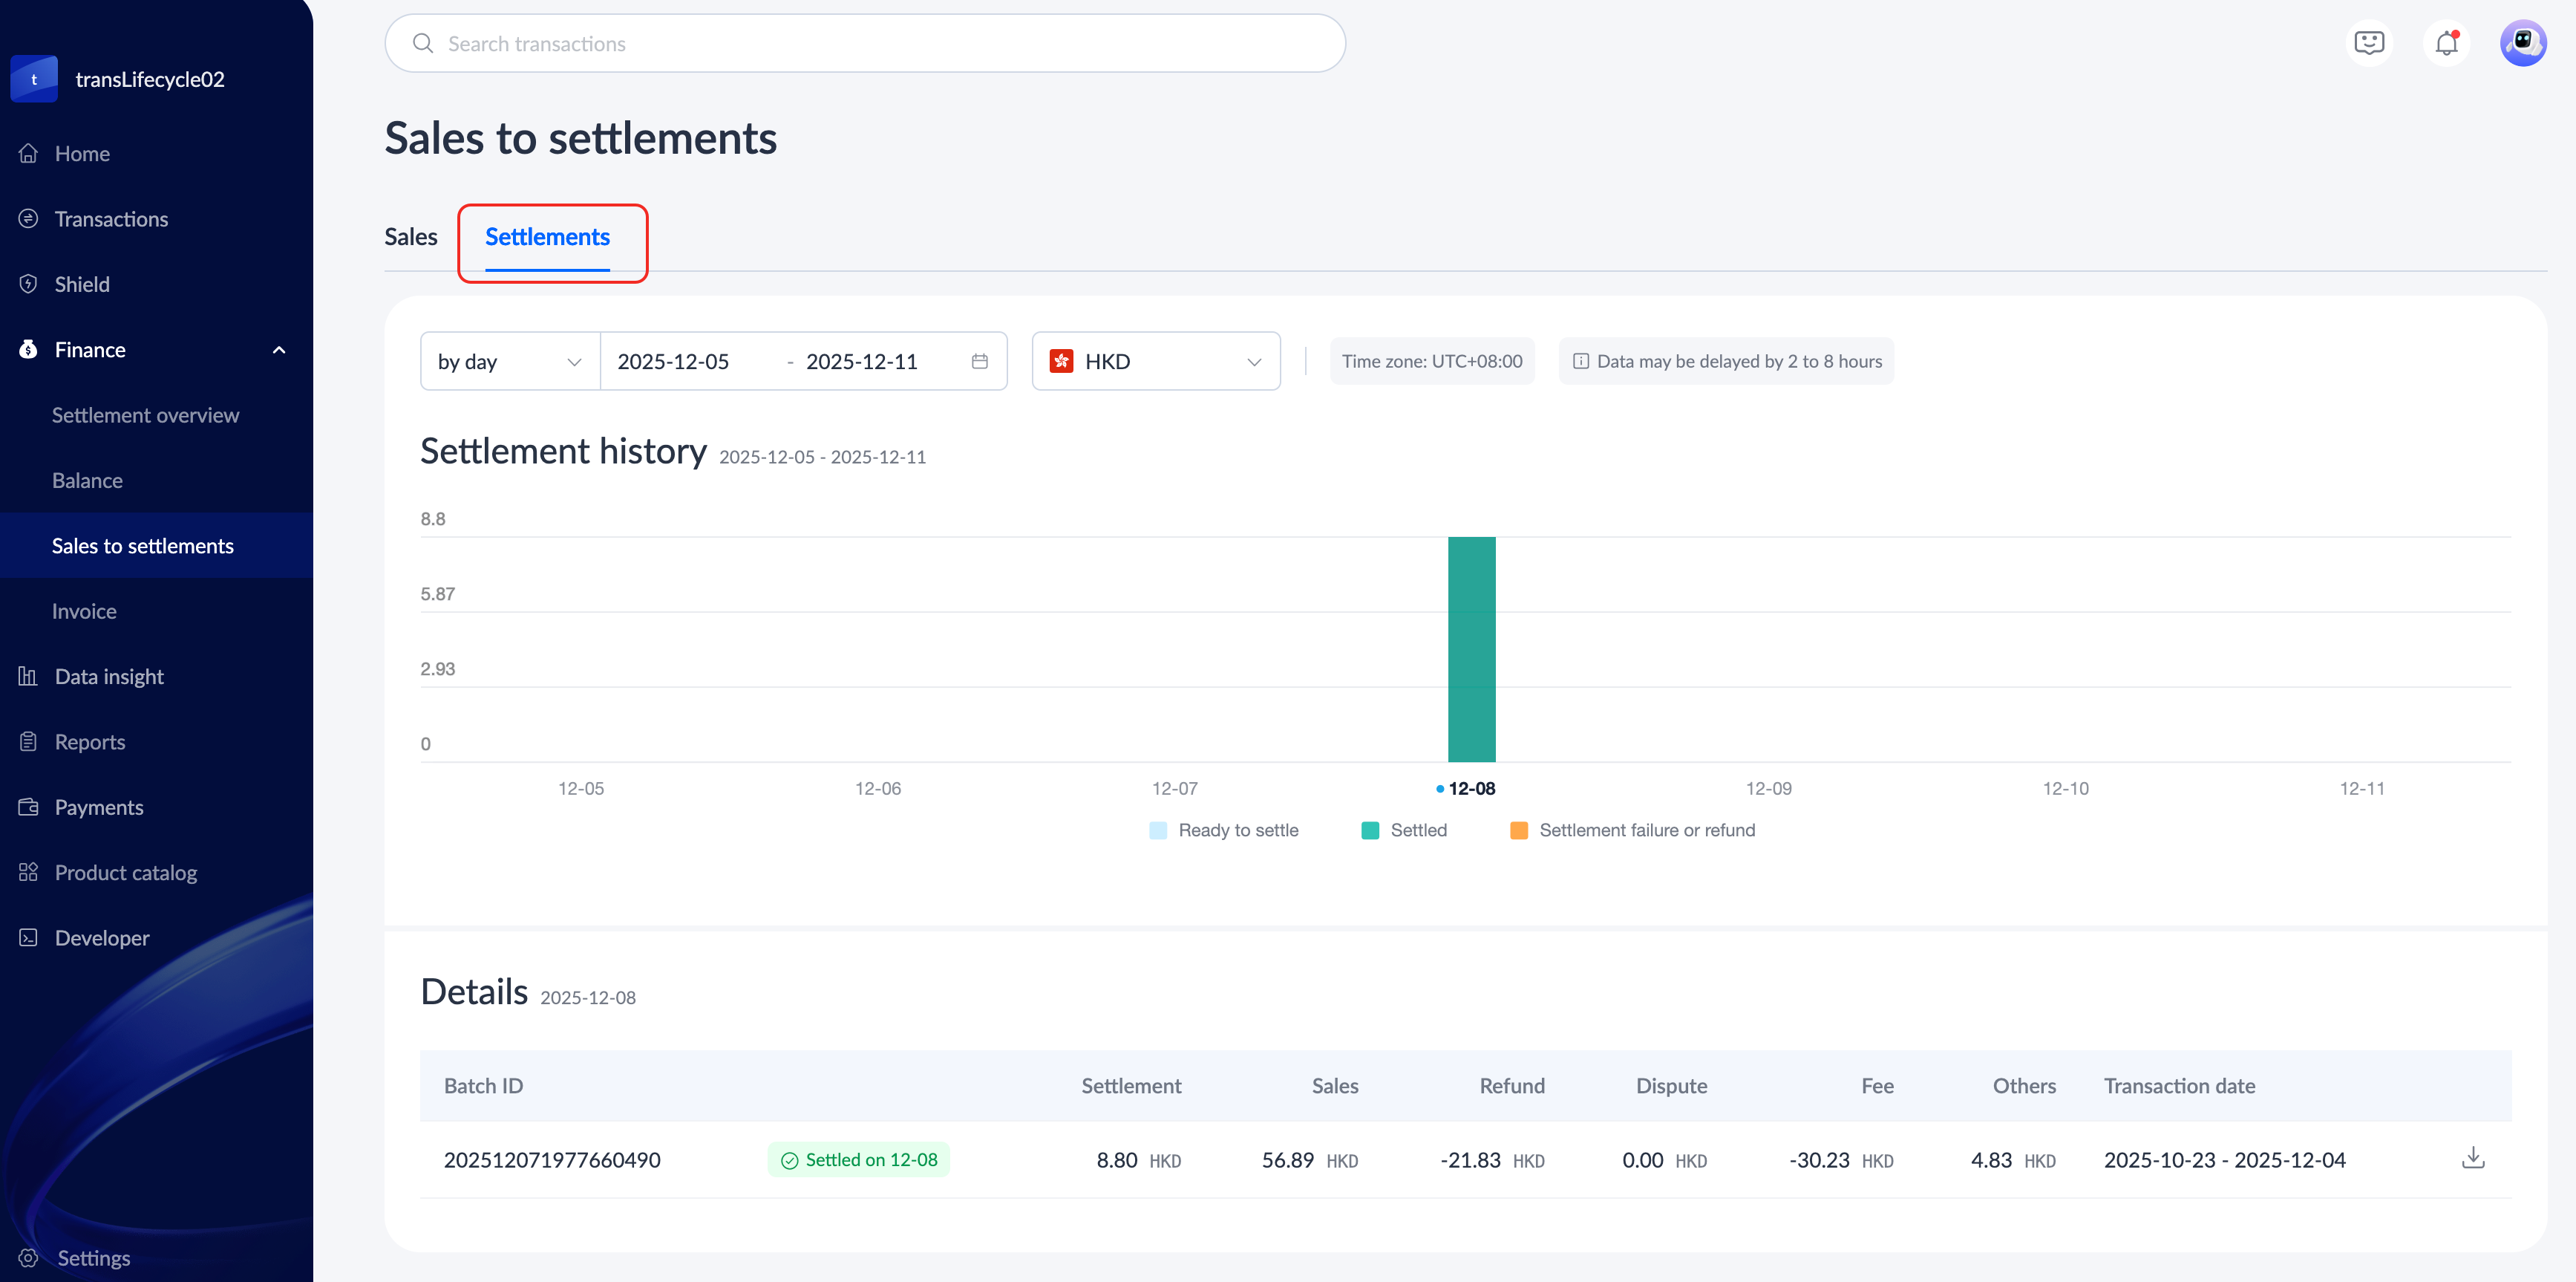Toggle Settlement failure or refund legend
This screenshot has height=1282, width=2576.
coord(1632,830)
